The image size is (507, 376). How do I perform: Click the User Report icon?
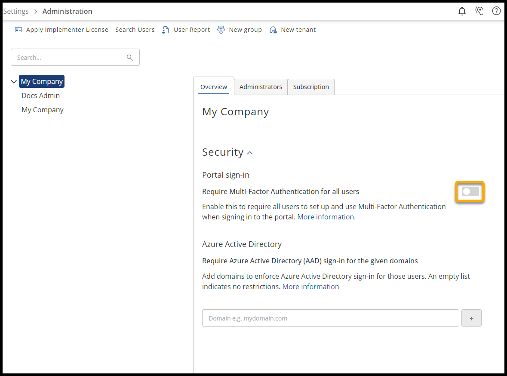[x=166, y=30]
